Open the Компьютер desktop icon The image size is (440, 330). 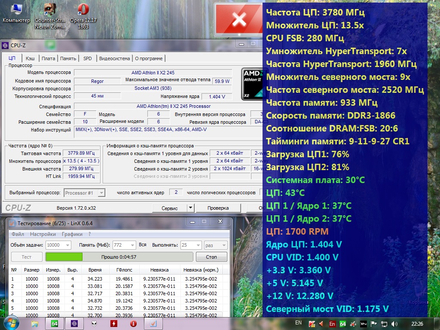pos(16,13)
